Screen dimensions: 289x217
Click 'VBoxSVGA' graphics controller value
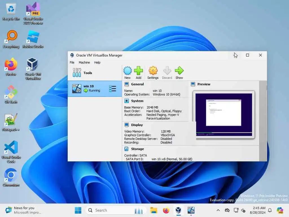168,135
